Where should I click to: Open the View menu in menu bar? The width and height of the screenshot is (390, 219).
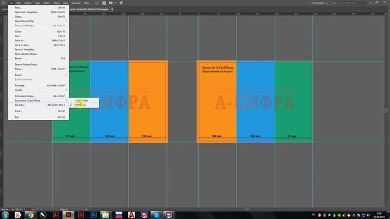click(65, 3)
